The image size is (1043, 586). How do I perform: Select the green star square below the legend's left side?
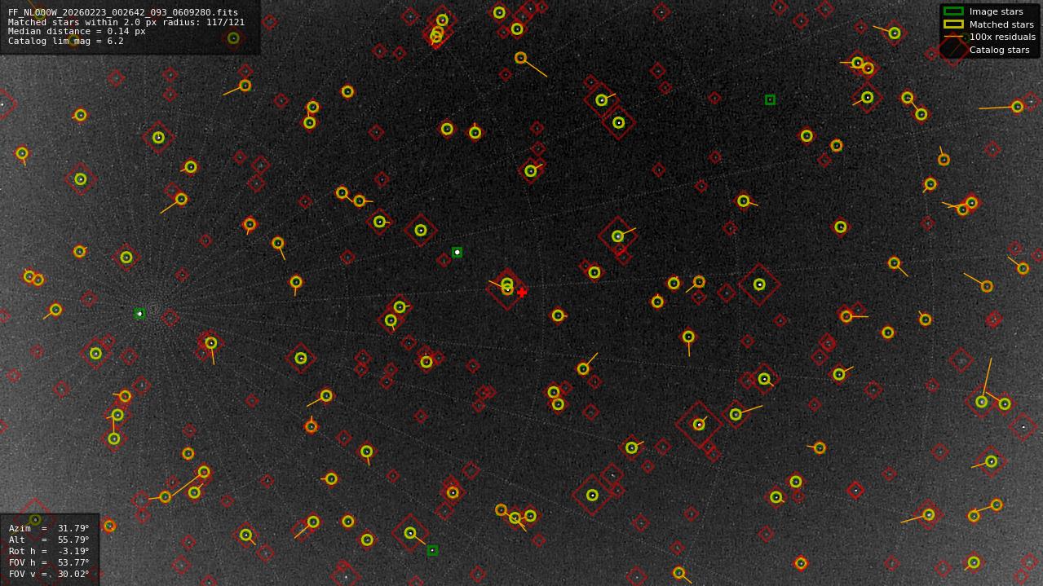(770, 99)
